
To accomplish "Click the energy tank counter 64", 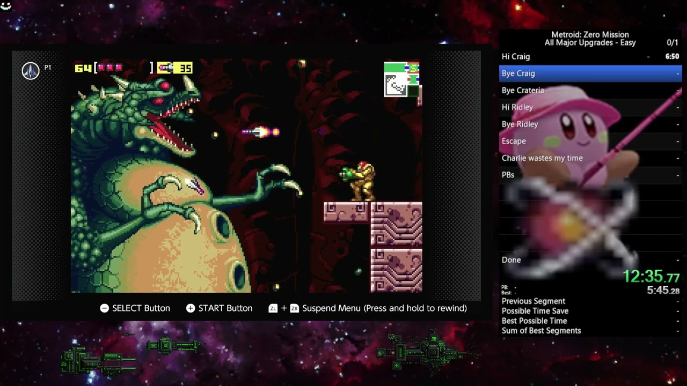I will coord(83,68).
